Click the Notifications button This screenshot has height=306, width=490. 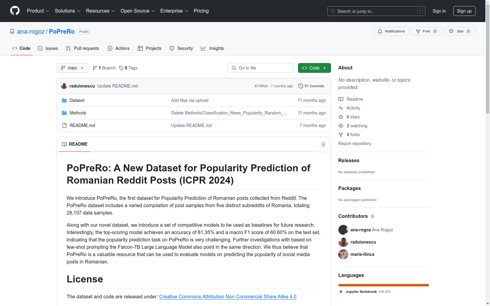click(391, 31)
